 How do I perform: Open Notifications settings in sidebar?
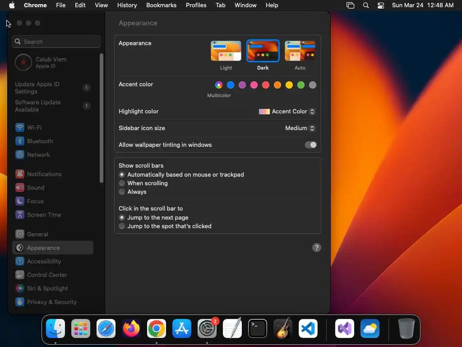(x=53, y=174)
